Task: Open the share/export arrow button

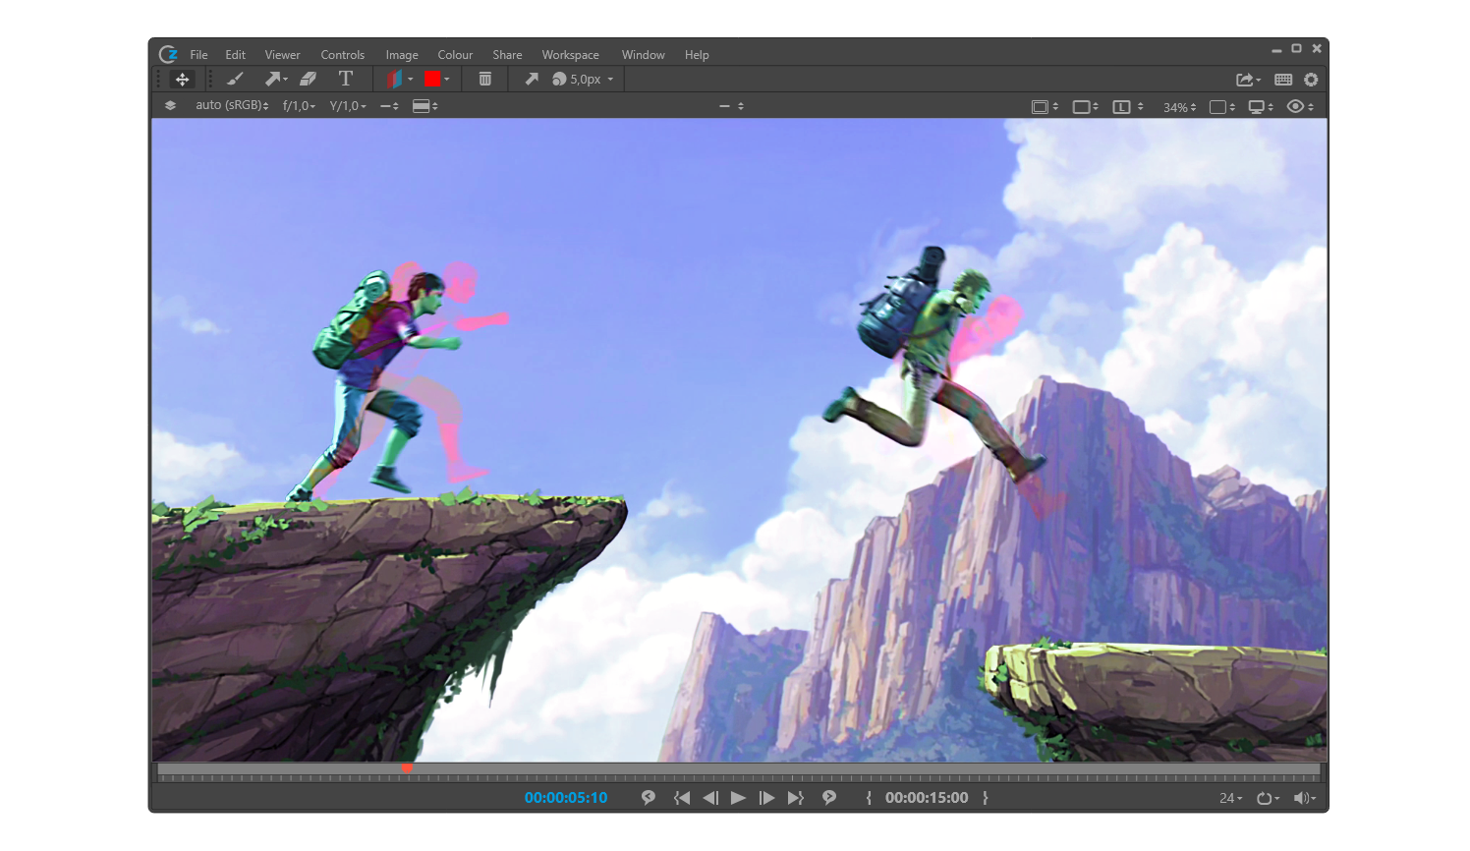Action: pos(1248,80)
